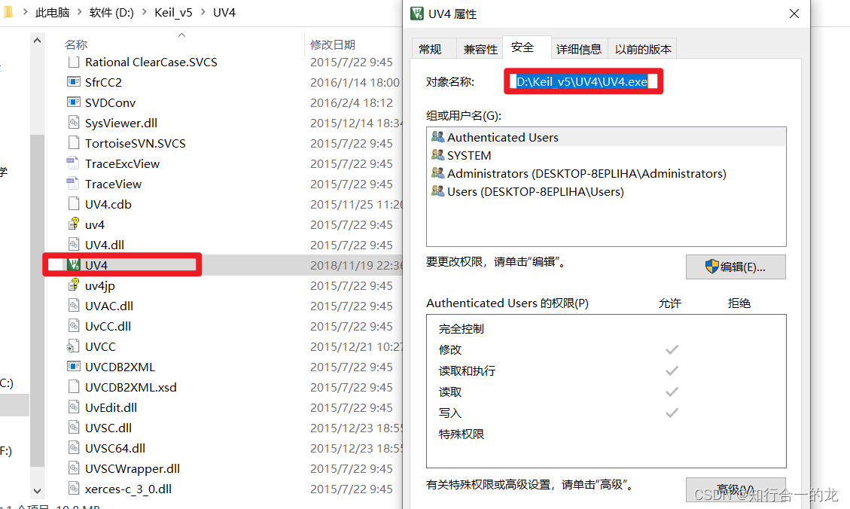
Task: Click the navigation pane scroll up arrow
Action: pos(37,41)
